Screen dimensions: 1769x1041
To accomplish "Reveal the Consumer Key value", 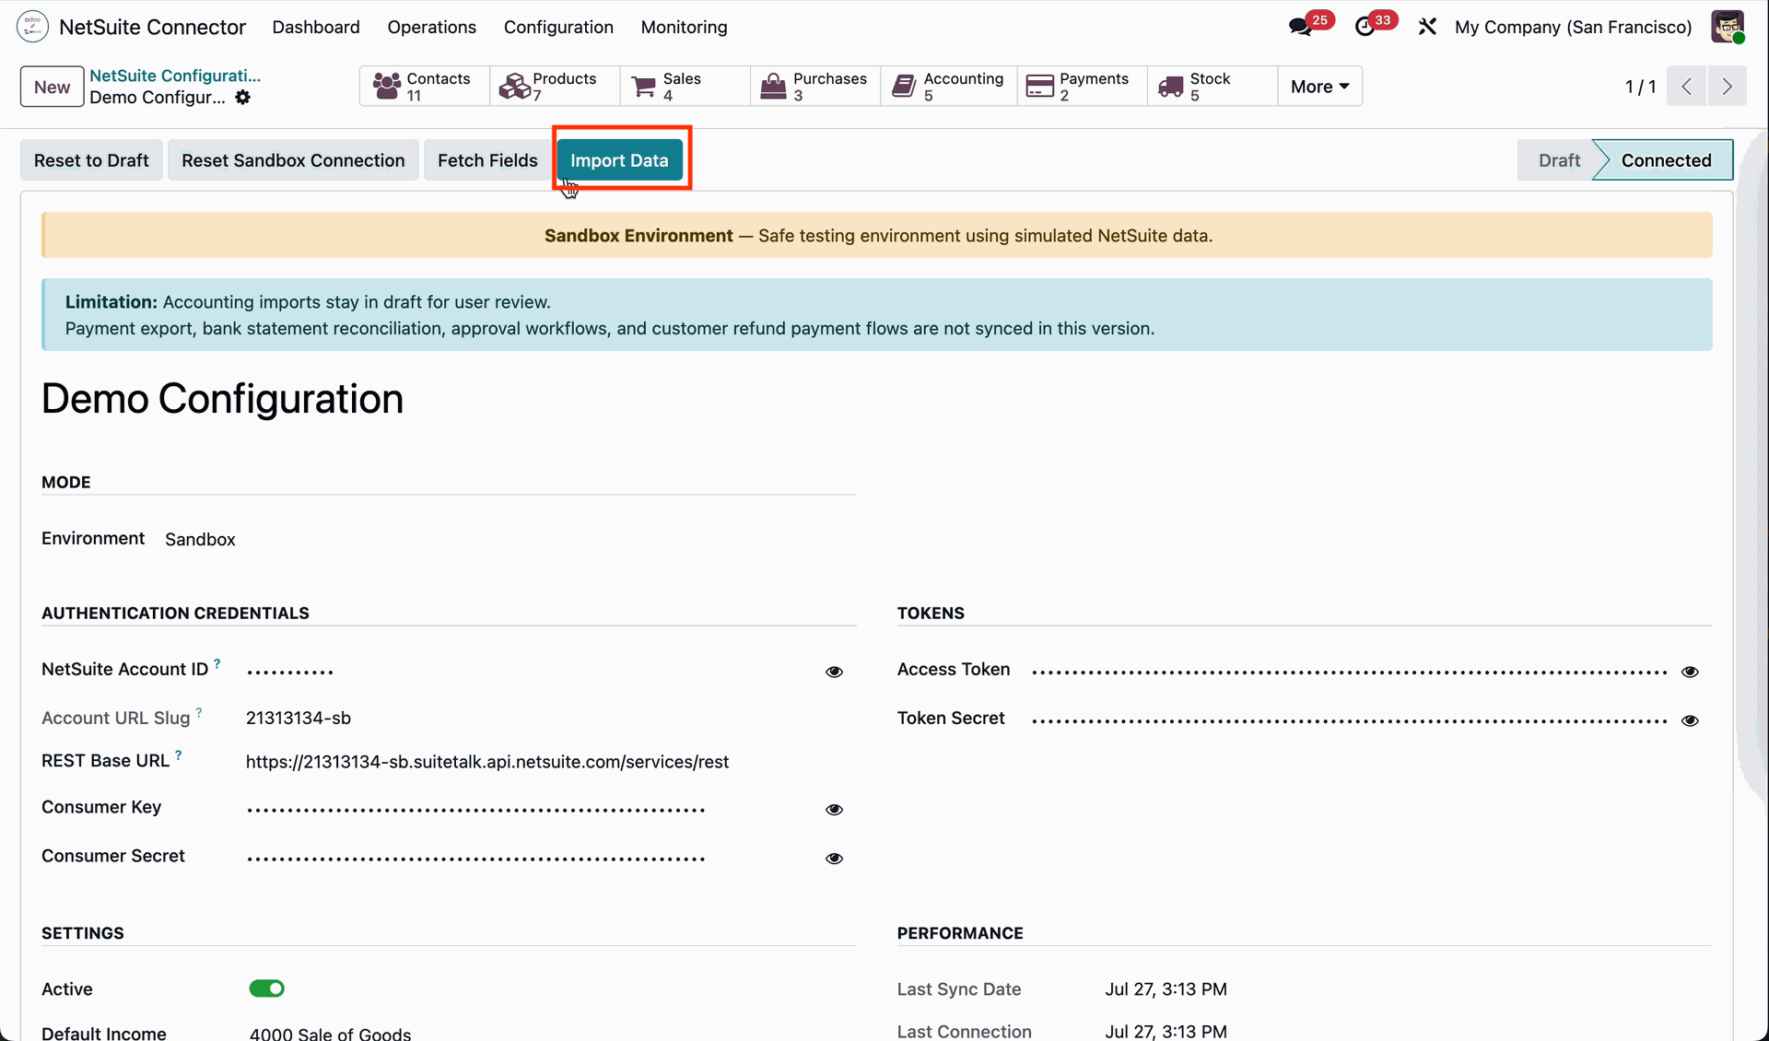I will pyautogui.click(x=834, y=810).
